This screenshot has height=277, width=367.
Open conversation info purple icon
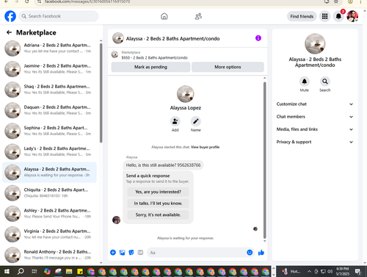258,38
